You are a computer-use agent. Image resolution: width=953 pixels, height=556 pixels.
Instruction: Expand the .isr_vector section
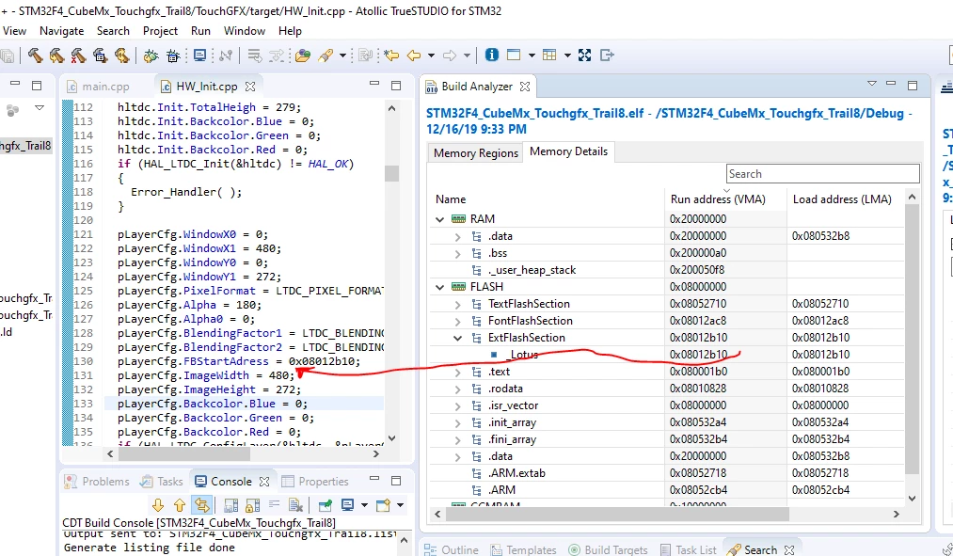coord(457,405)
